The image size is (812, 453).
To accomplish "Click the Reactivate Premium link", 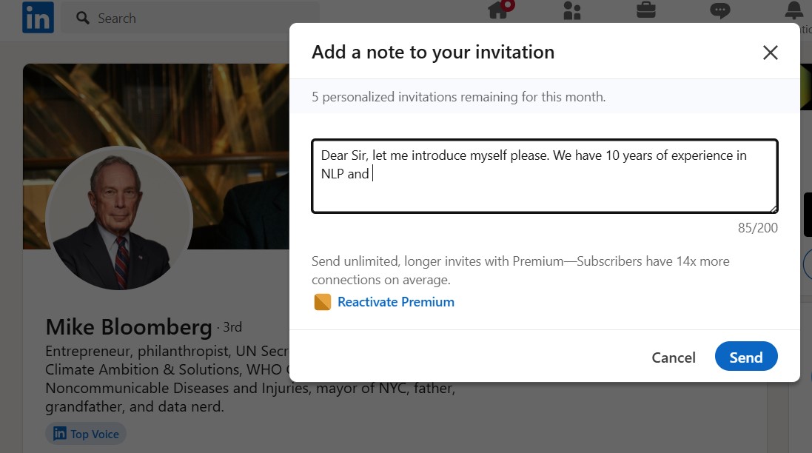I will (396, 302).
